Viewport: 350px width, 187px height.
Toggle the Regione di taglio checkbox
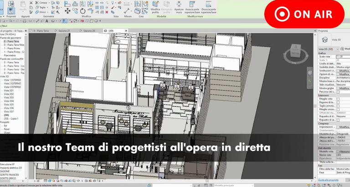tap(338, 102)
